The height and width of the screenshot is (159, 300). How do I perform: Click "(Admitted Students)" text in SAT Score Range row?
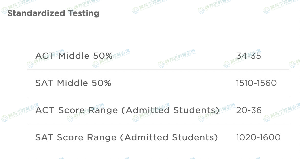tap(169, 137)
